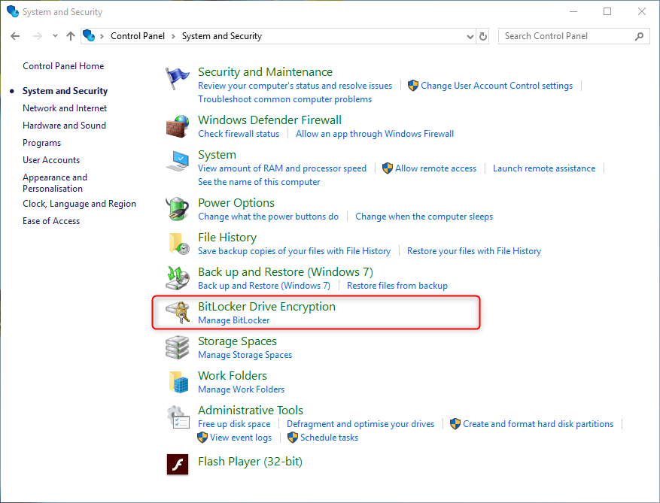Click Launch remote assistance link
The image size is (660, 503).
544,168
